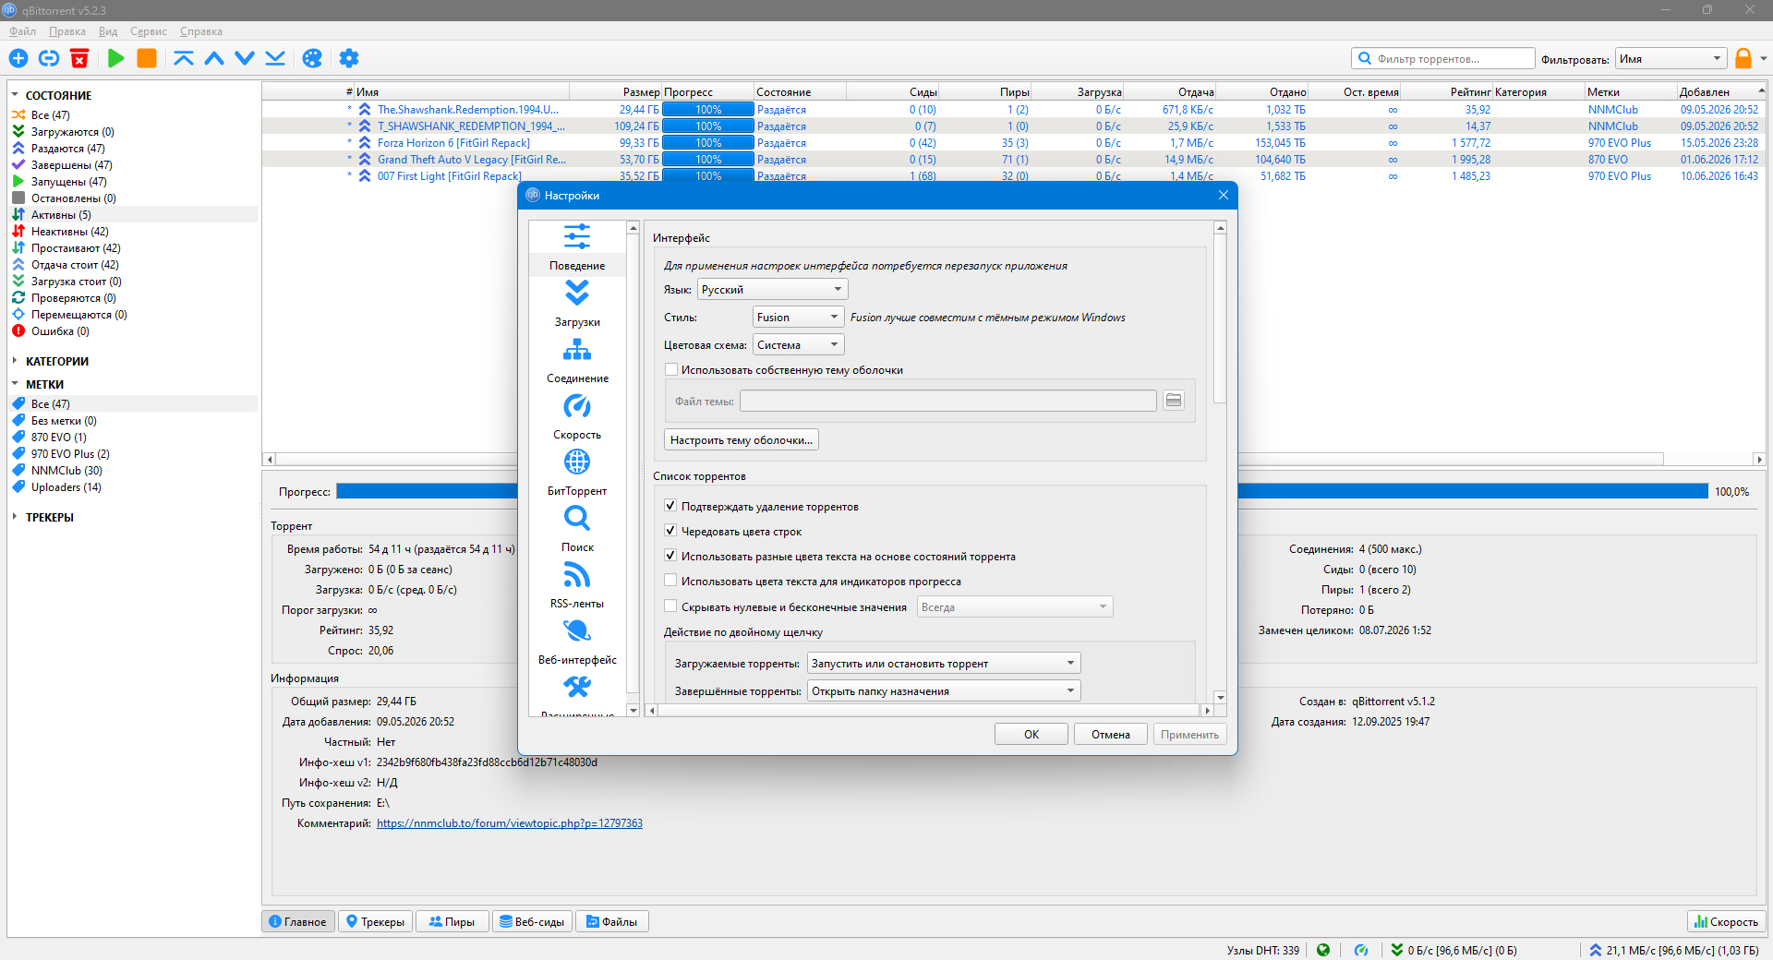
Task: Click the blue gear settings toolbar icon
Action: coord(349,58)
